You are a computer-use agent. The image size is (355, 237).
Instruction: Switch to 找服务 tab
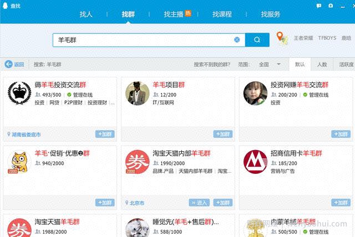pyautogui.click(x=271, y=14)
